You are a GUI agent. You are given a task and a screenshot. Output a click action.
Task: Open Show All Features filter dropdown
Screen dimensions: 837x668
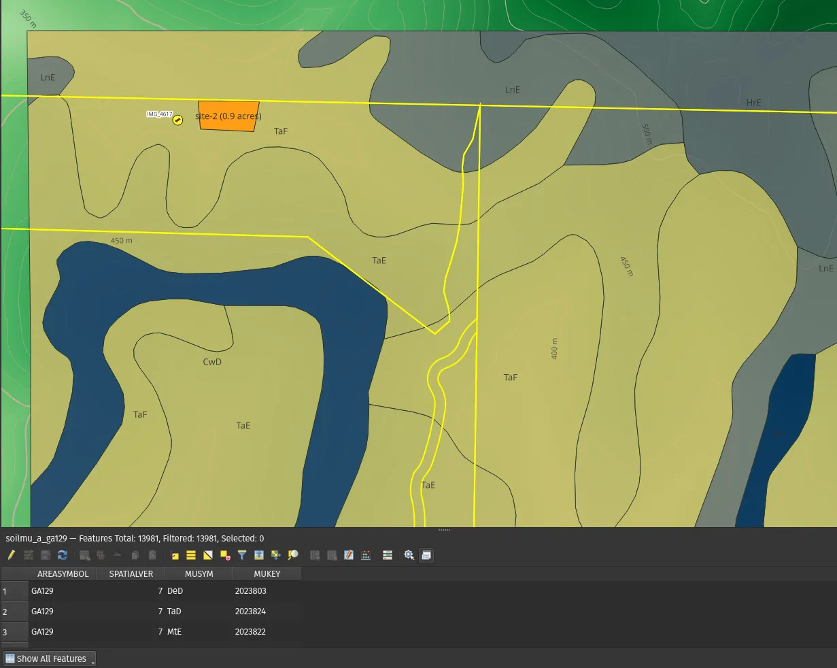click(x=50, y=658)
